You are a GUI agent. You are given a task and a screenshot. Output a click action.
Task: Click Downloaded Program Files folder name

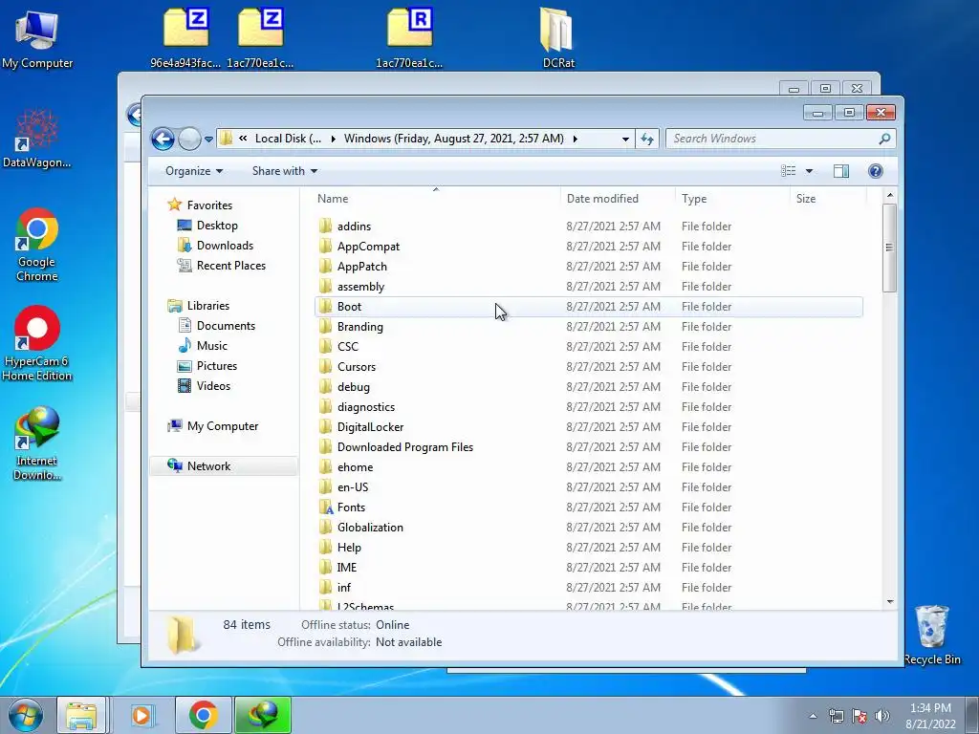(405, 447)
